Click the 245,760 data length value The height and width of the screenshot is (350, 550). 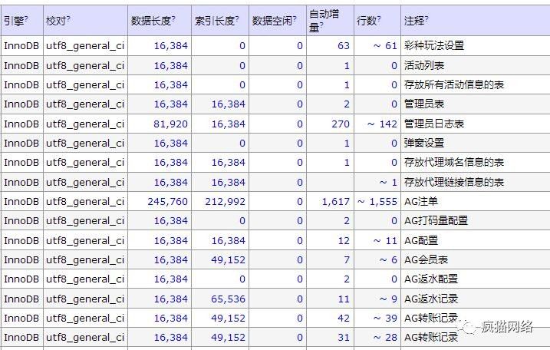tap(168, 202)
